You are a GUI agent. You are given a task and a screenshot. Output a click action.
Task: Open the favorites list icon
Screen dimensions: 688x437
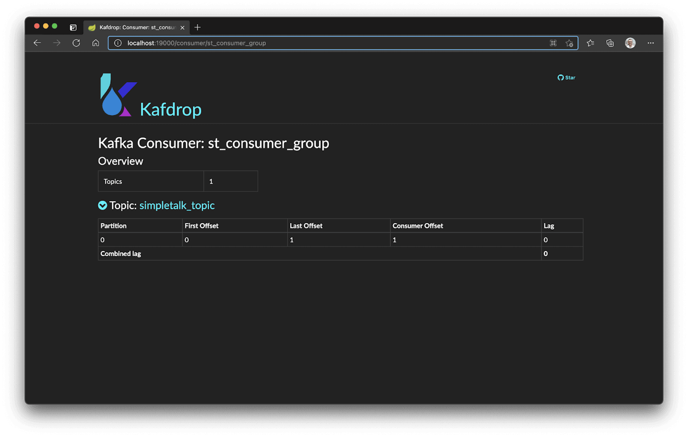[x=591, y=43]
